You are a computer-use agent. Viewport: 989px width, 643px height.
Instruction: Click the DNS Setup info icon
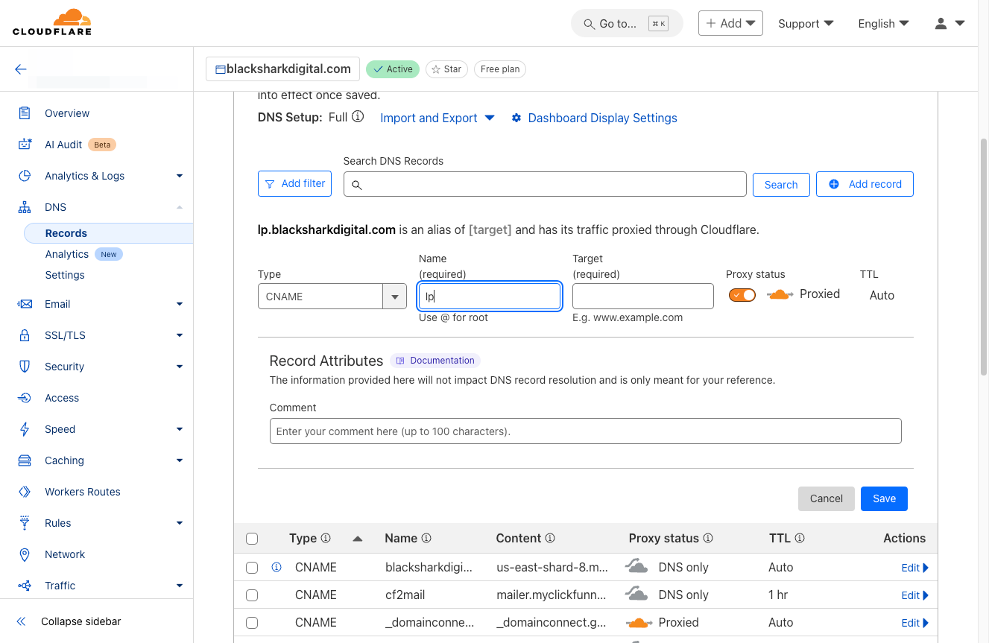pyautogui.click(x=358, y=117)
